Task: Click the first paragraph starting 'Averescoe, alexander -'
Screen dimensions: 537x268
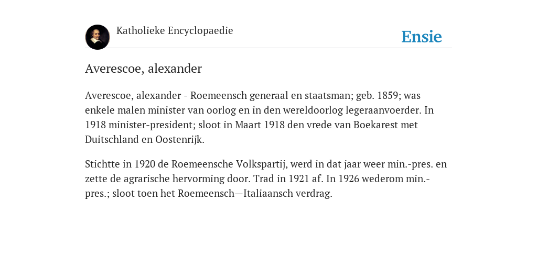Action: coord(259,117)
